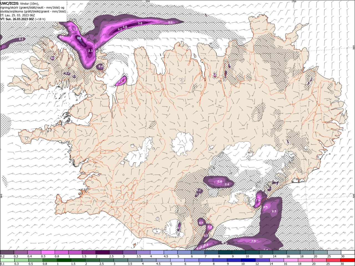Click the '(+18 h)' forecast offset text
This screenshot has width=355, height=266.
tap(40, 19)
